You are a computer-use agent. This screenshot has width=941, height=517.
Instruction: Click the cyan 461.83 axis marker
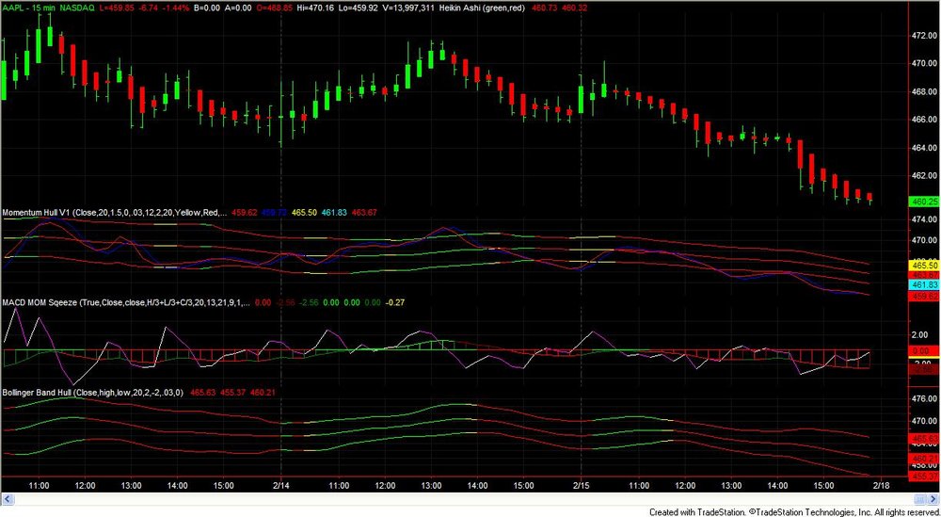click(x=925, y=284)
